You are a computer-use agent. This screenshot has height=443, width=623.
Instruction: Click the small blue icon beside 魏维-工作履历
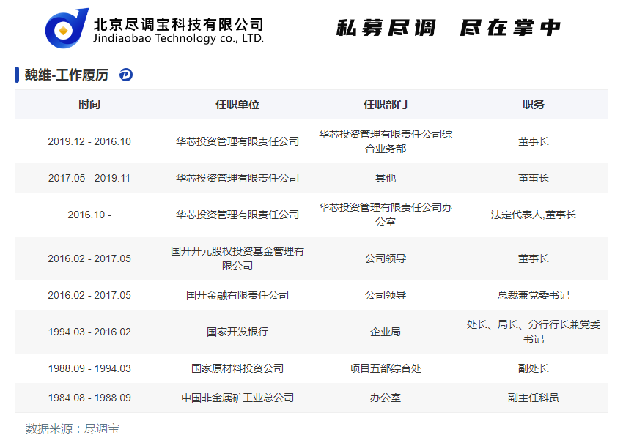tap(126, 75)
